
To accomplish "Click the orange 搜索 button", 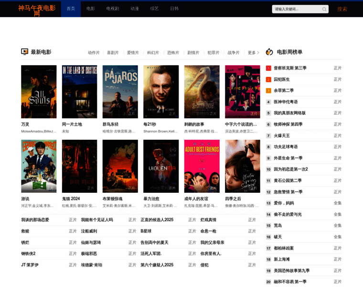I will [342, 9].
